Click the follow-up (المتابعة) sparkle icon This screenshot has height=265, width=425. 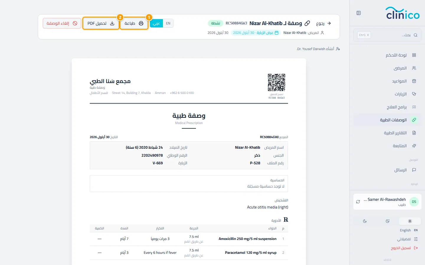[414, 146]
